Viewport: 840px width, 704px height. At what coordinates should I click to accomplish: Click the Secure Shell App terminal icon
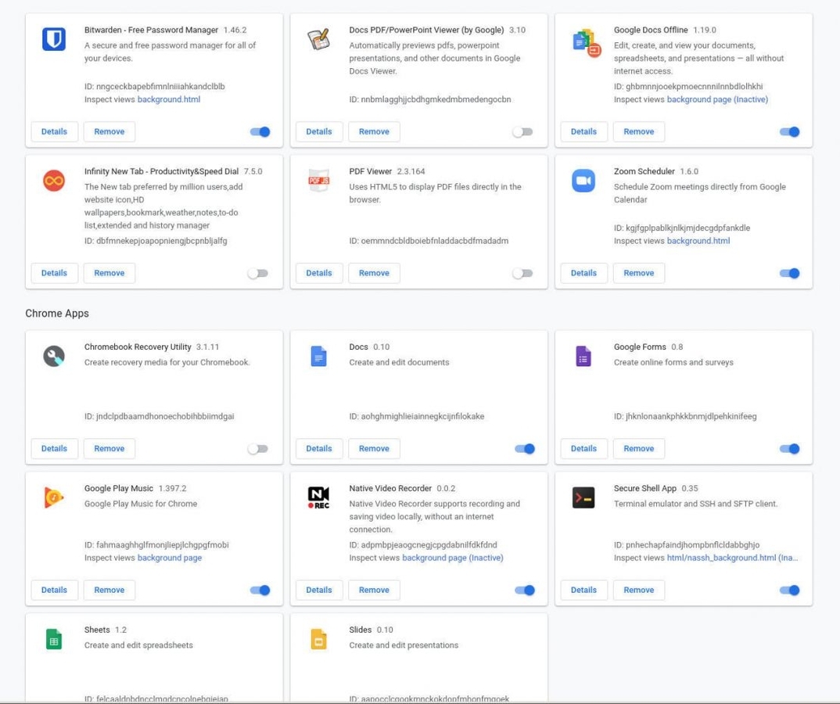[x=583, y=497]
